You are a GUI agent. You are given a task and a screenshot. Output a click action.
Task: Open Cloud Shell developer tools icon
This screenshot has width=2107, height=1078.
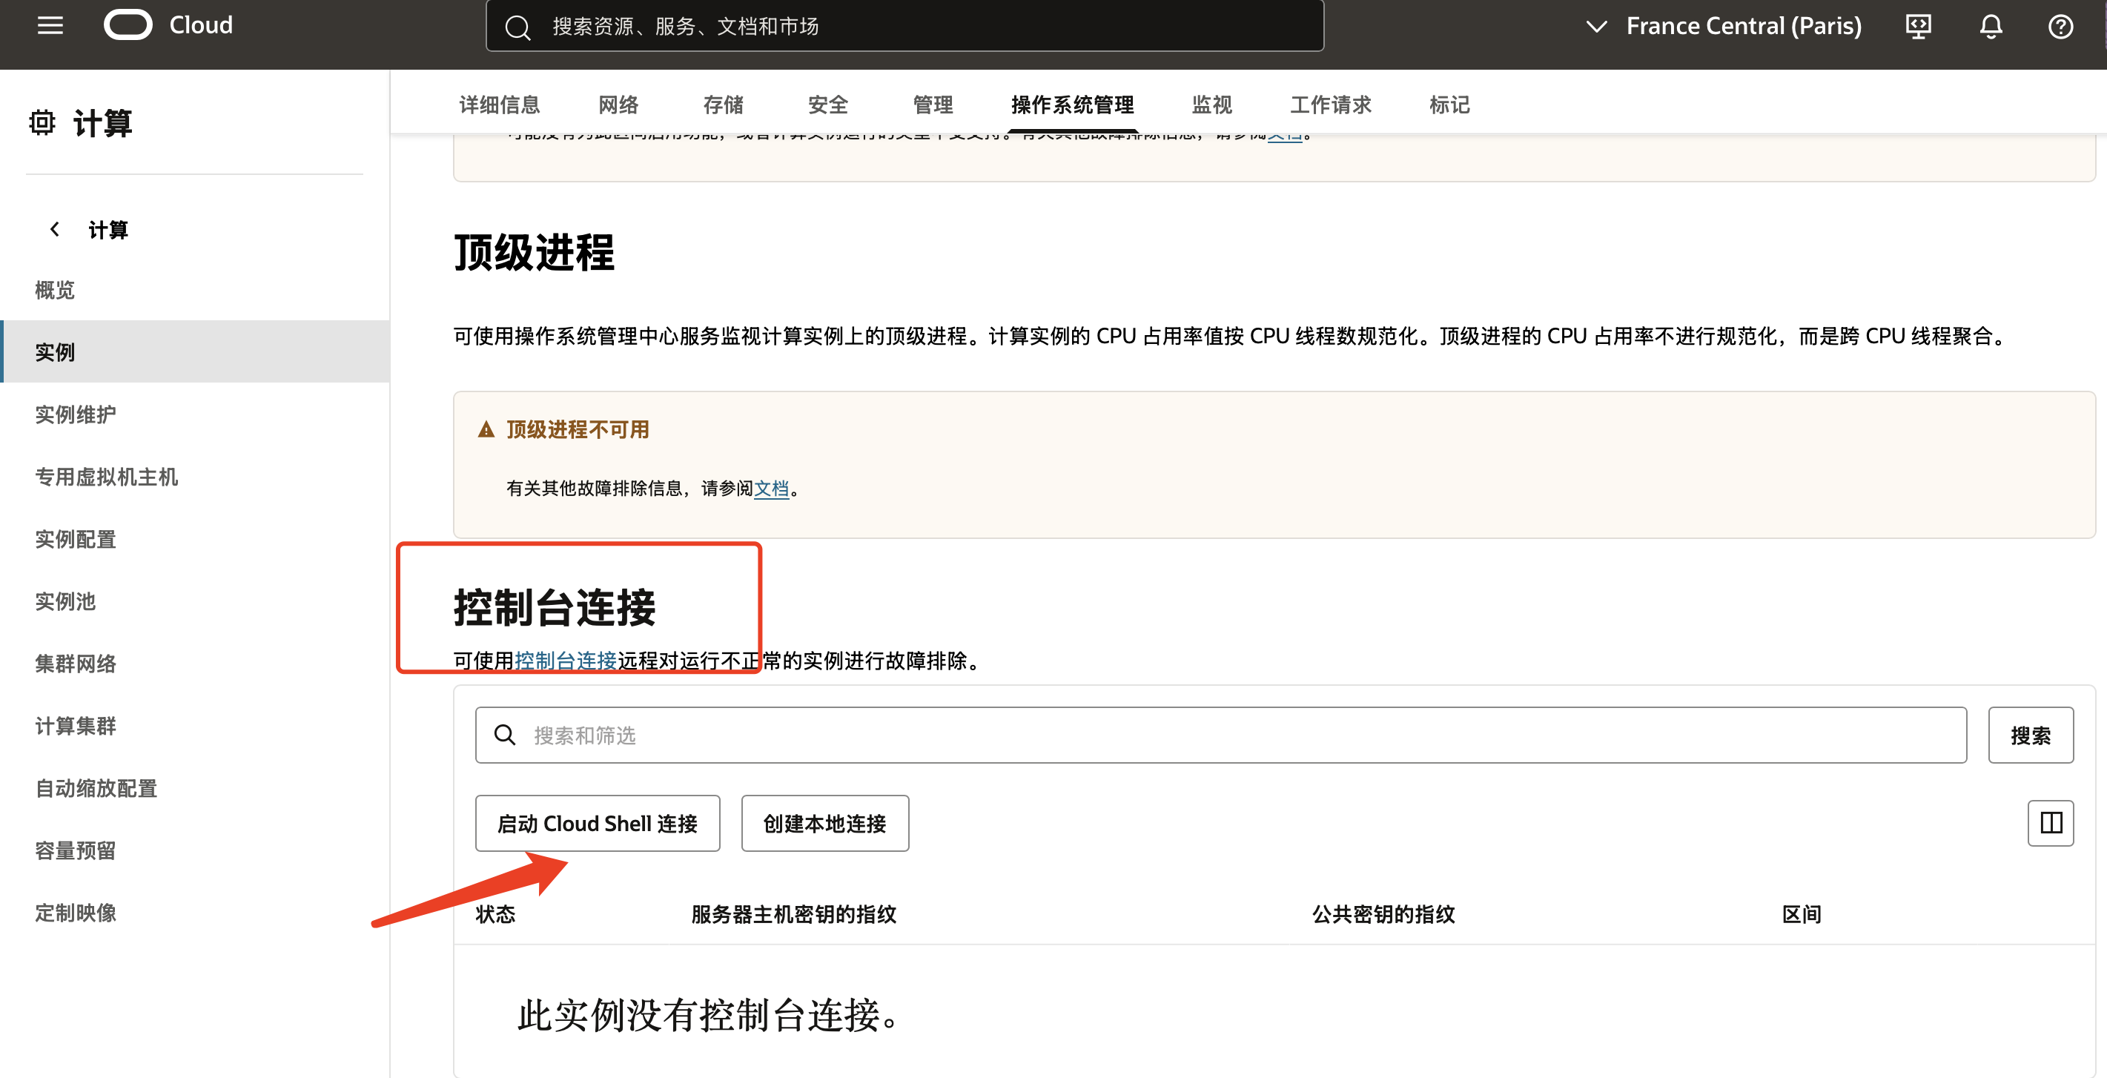click(1917, 26)
